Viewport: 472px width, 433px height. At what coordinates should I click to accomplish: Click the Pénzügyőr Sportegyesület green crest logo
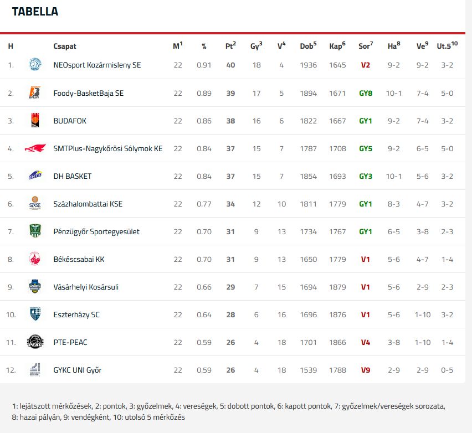(35, 231)
